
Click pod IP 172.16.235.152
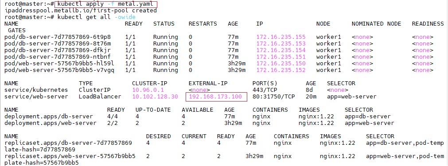(x=281, y=70)
